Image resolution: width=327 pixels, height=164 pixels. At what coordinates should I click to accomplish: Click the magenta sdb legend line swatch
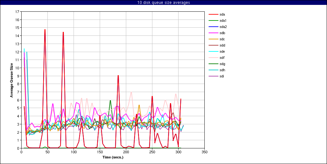tap(213, 33)
